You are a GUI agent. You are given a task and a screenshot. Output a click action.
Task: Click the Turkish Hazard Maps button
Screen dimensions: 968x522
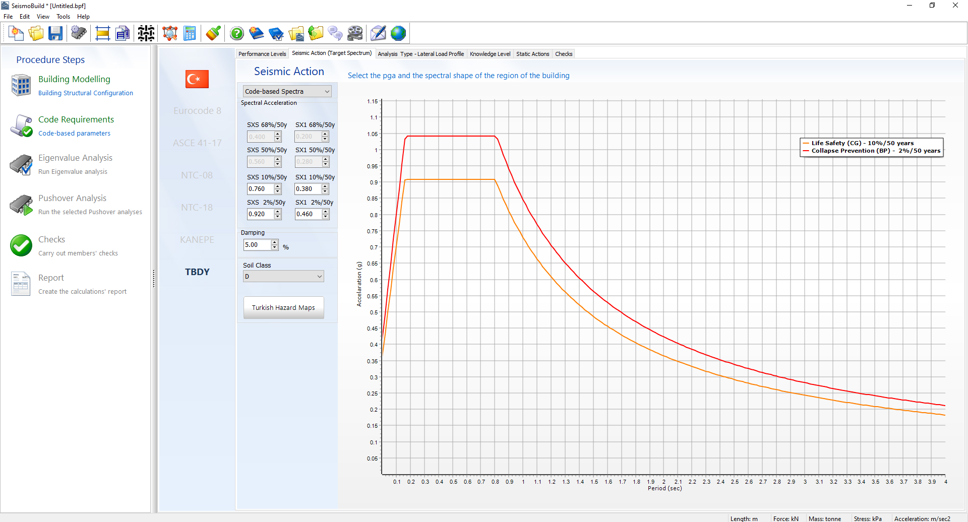click(283, 308)
